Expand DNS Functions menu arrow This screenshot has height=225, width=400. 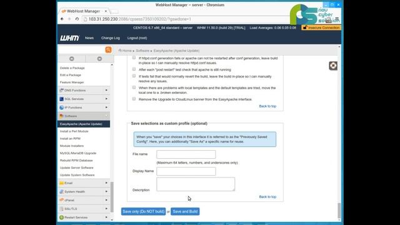(x=106, y=90)
